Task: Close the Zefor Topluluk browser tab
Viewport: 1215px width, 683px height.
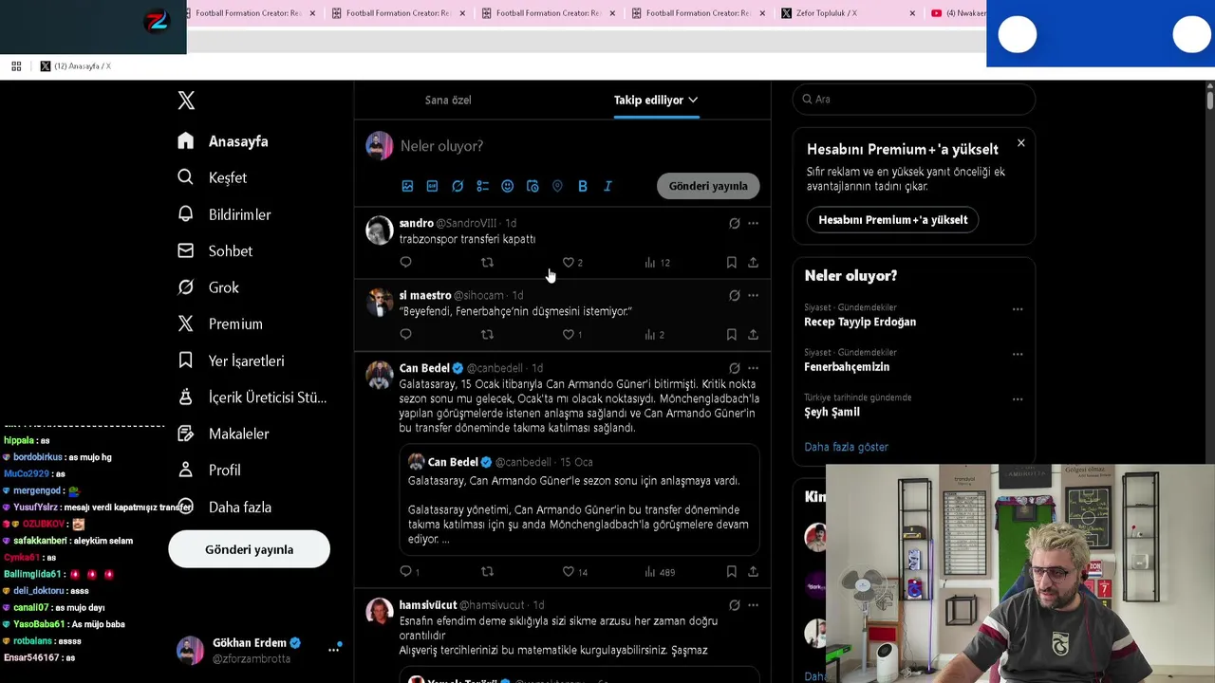Action: pyautogui.click(x=912, y=13)
